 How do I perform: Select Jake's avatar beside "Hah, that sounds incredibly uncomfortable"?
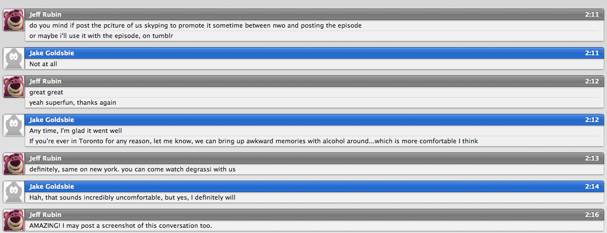(x=14, y=192)
